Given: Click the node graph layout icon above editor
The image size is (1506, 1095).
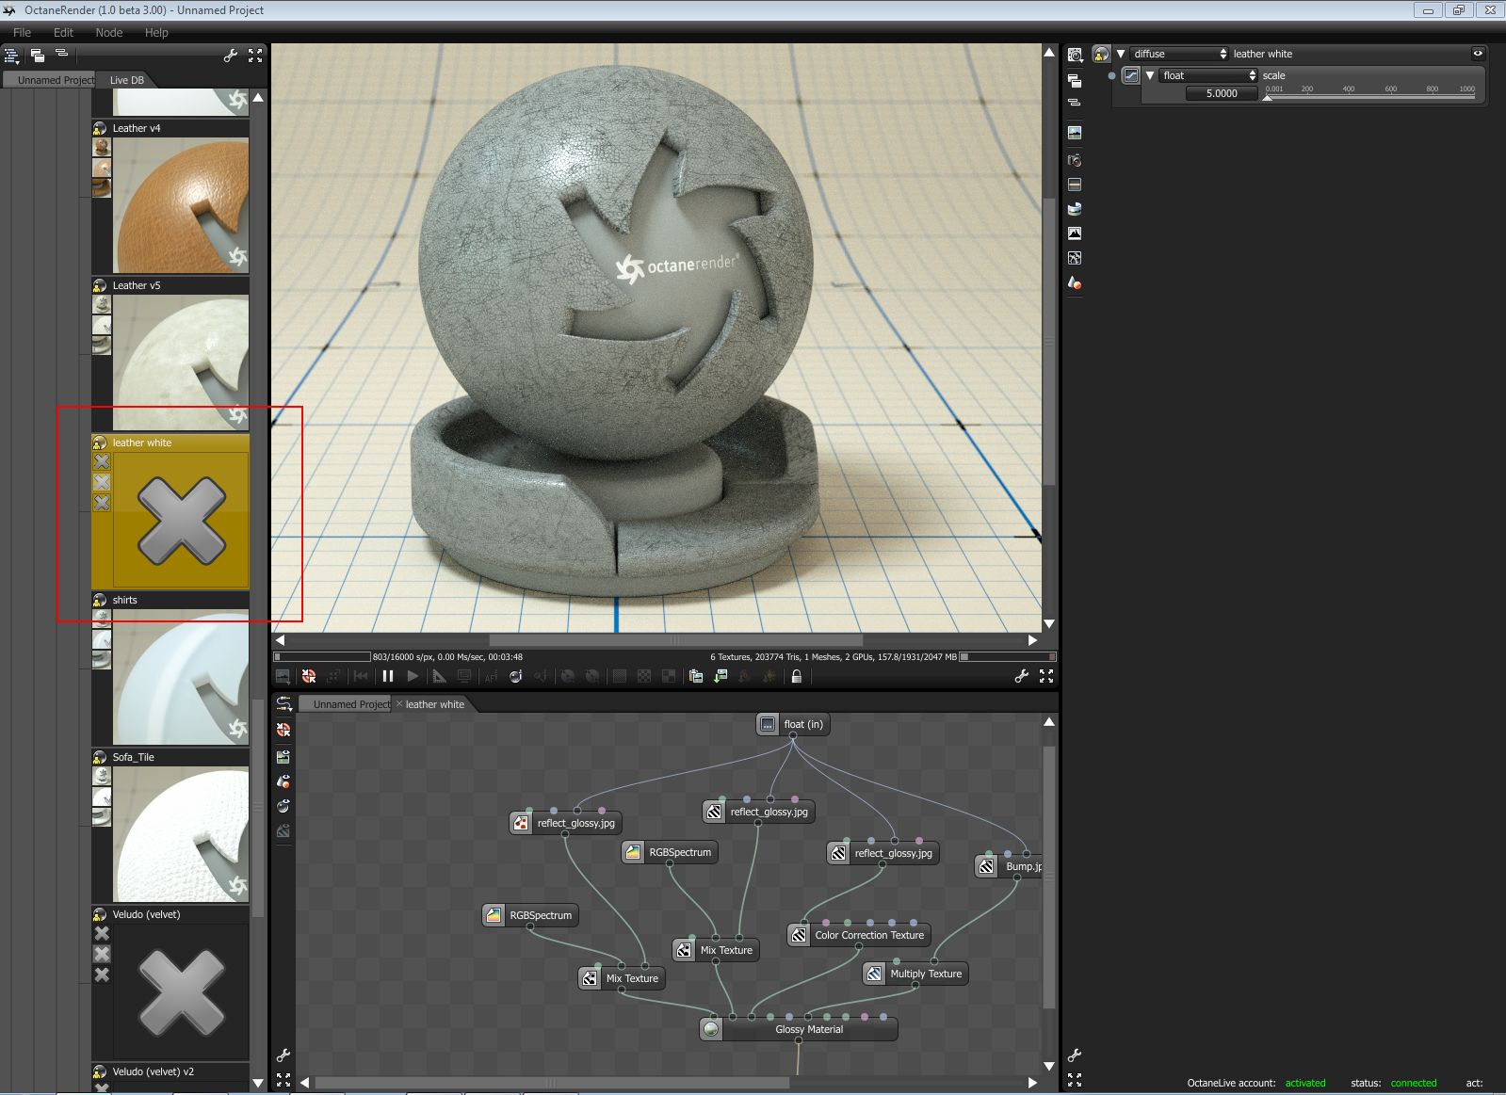Looking at the screenshot, I should pos(283,703).
